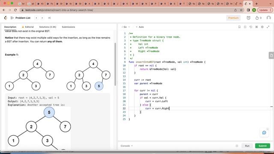Click the bookmark icon in editor toolbar
Viewport: 274px width, 154px height.
[239, 27]
